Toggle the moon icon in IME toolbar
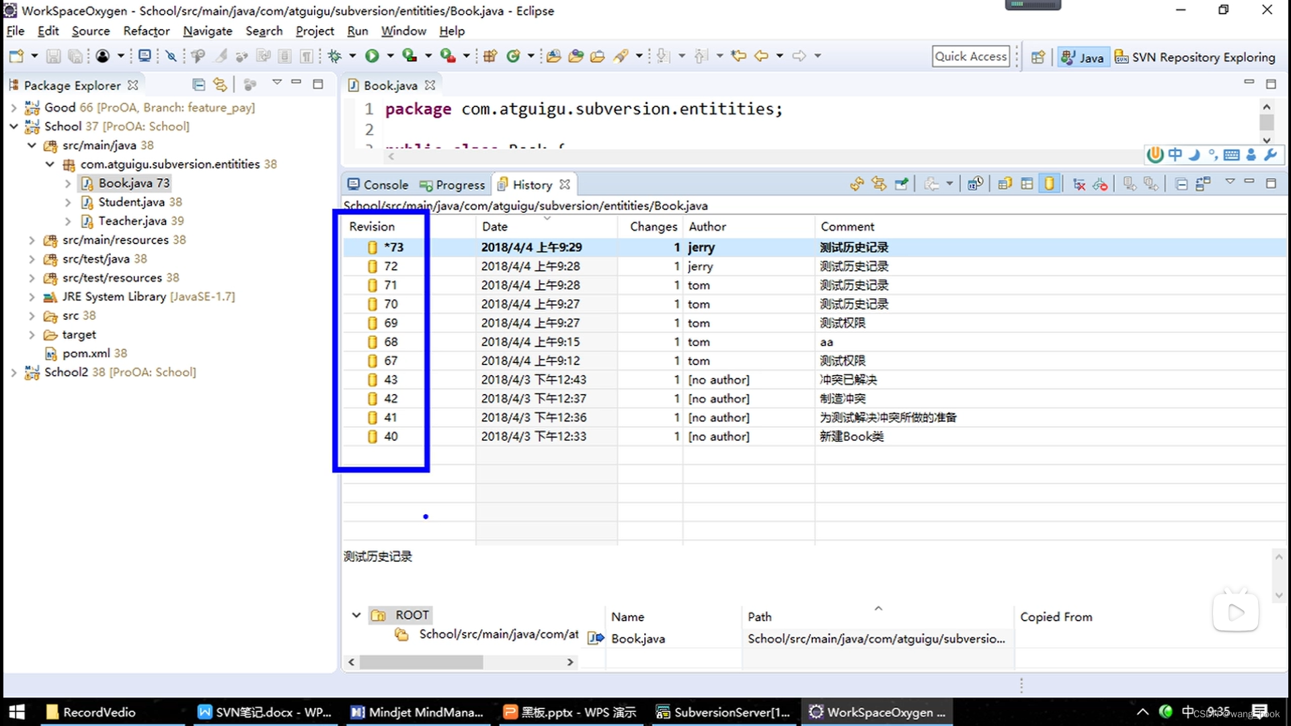This screenshot has height=726, width=1291. (1194, 155)
